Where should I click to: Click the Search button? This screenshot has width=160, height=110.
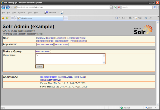point(39,66)
